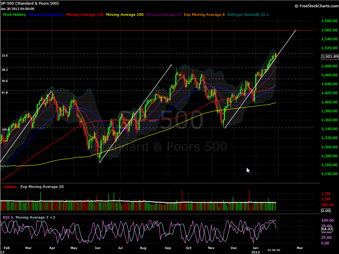
Task: Select the red horizontal resistance line
Action: 151,30
